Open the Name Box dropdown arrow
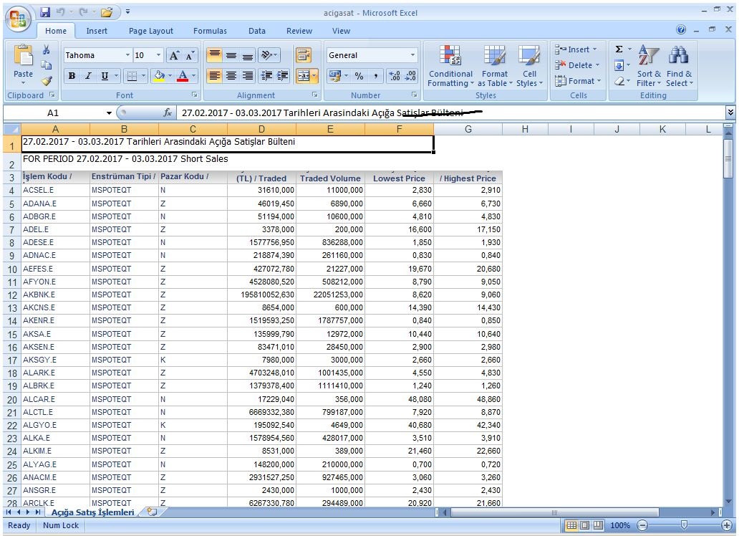739x536 pixels. point(110,113)
